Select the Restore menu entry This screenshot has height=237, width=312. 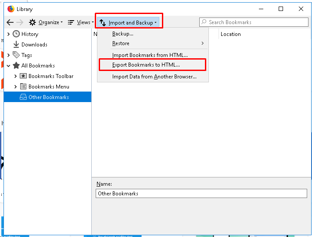point(153,43)
